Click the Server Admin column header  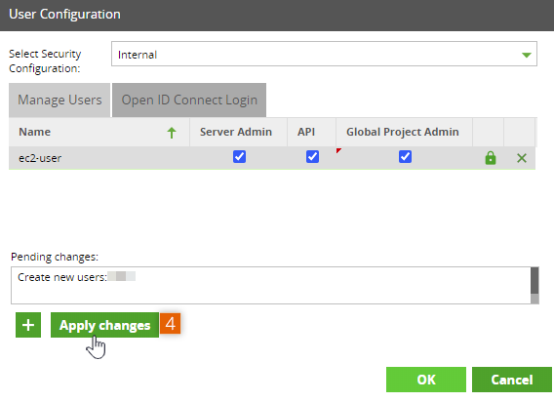tap(239, 132)
